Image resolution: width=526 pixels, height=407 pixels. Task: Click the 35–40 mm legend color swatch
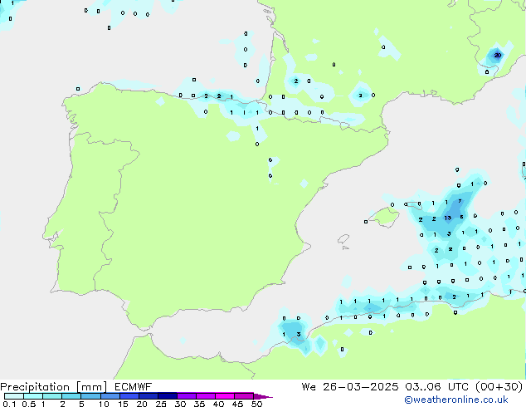(x=205, y=396)
